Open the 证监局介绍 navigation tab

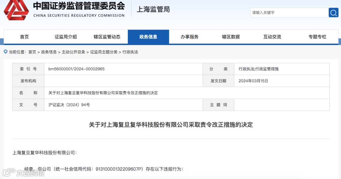pyautogui.click(x=66, y=37)
